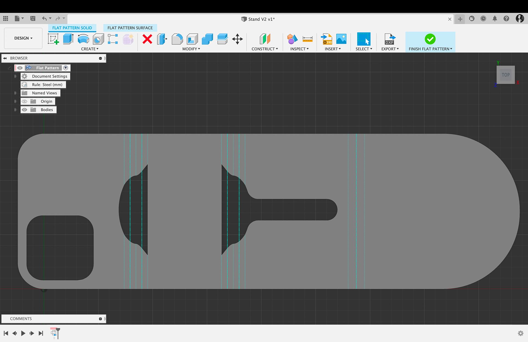Select the Stand V2 v1 document tab
528x342 pixels.
258,19
